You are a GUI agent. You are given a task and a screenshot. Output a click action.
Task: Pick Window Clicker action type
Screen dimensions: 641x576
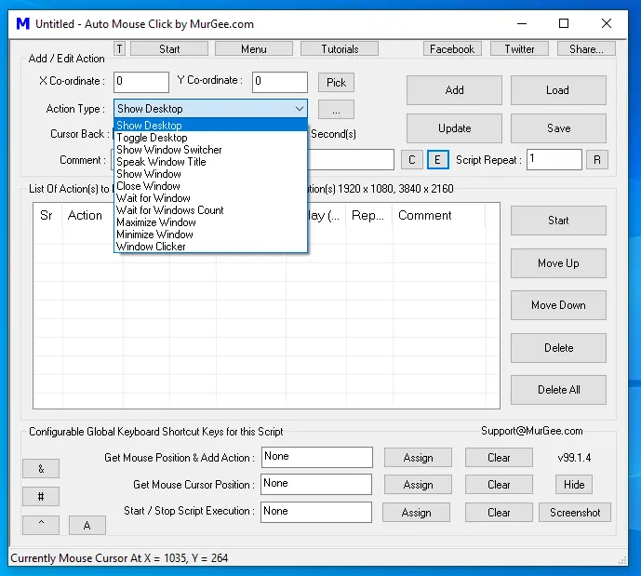point(210,247)
